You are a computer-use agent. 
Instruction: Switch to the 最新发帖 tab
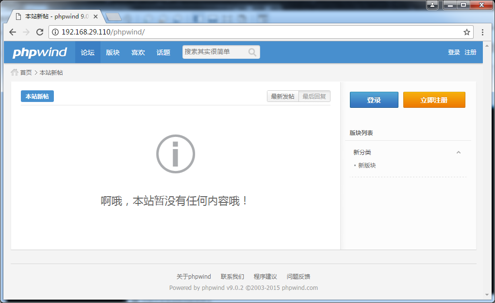282,96
